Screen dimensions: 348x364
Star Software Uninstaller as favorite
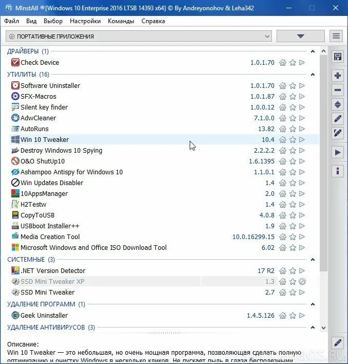(x=293, y=86)
